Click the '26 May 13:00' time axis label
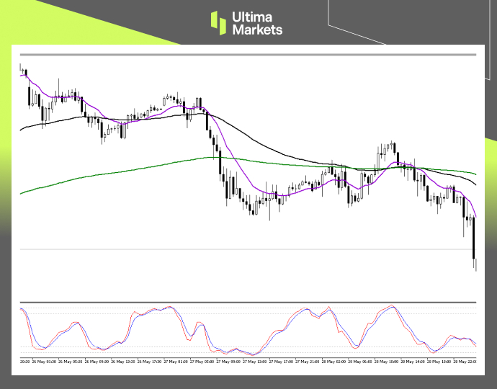This screenshot has height=389, width=497. coord(122,362)
